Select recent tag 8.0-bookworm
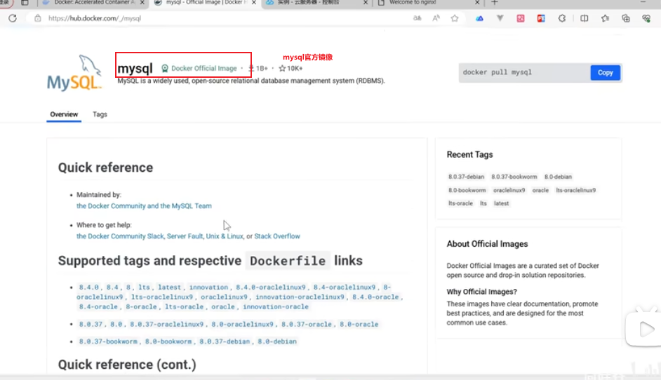The width and height of the screenshot is (661, 380). click(467, 191)
